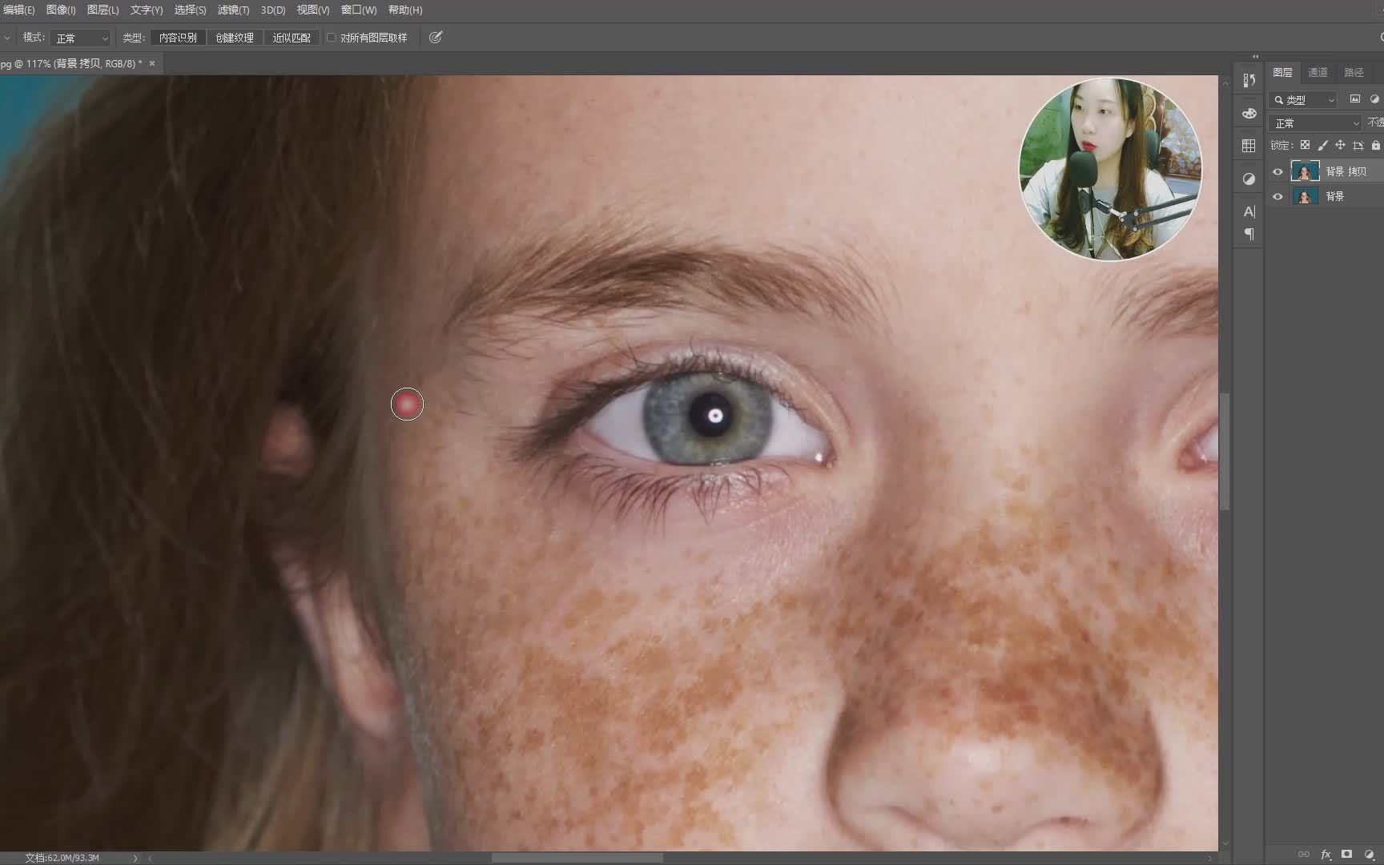Open the Color palette panel icon
Image resolution: width=1384 pixels, height=865 pixels.
click(1249, 113)
